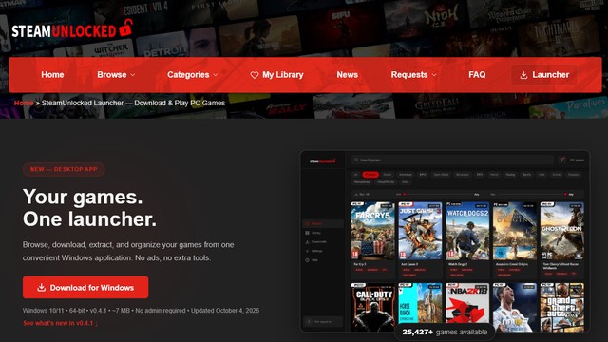Open the NBA 2K18 game cover

click(467, 303)
